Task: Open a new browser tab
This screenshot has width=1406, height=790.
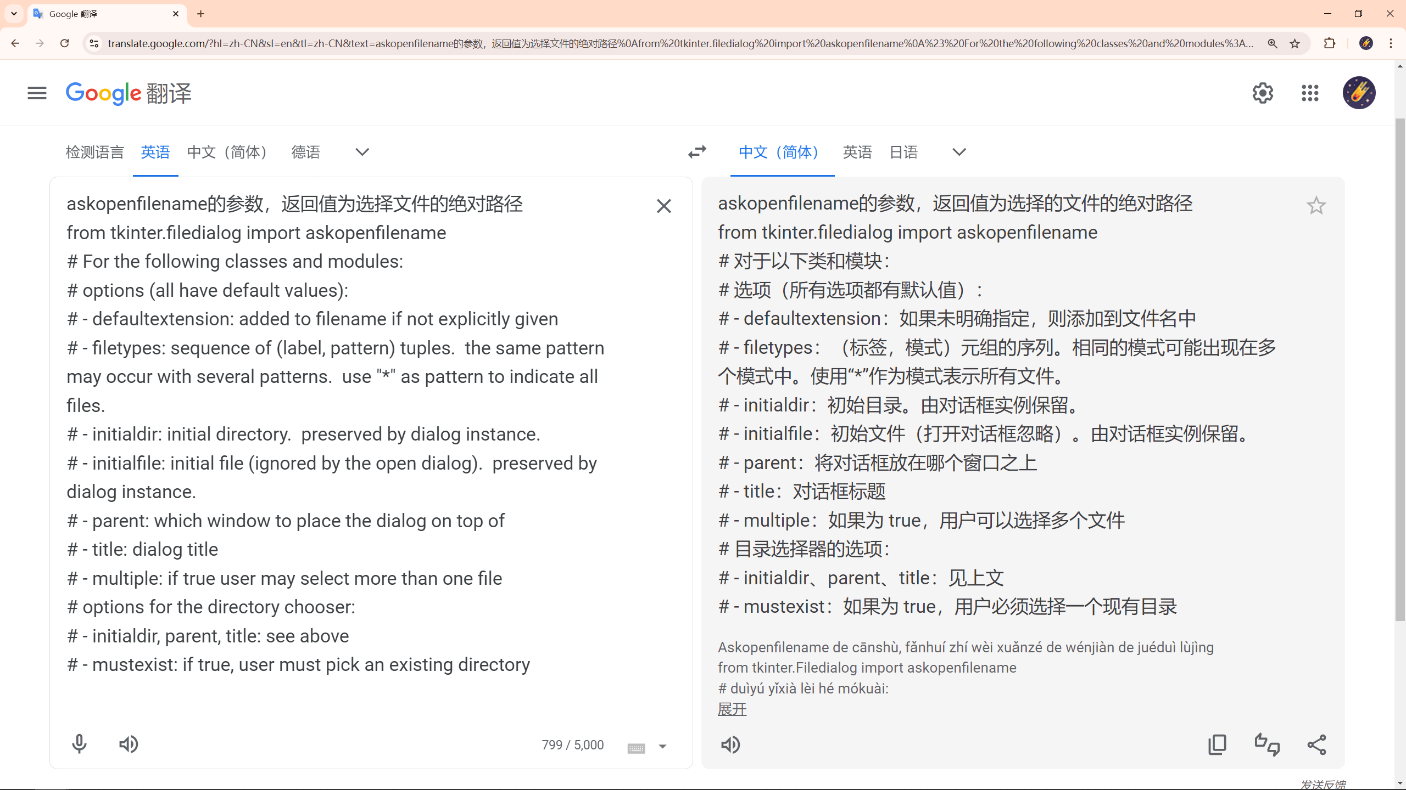Action: pyautogui.click(x=200, y=14)
